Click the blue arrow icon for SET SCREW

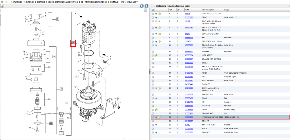(156, 41)
